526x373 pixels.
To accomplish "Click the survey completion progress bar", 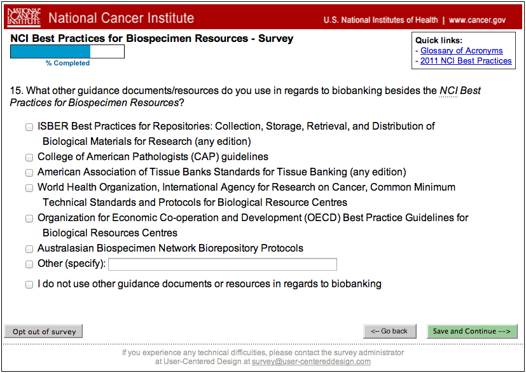I will (67, 51).
